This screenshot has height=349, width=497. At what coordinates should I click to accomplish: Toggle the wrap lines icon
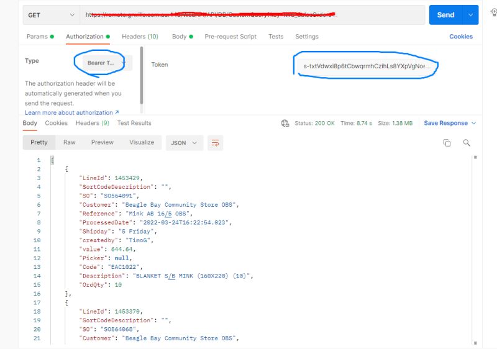(x=215, y=143)
